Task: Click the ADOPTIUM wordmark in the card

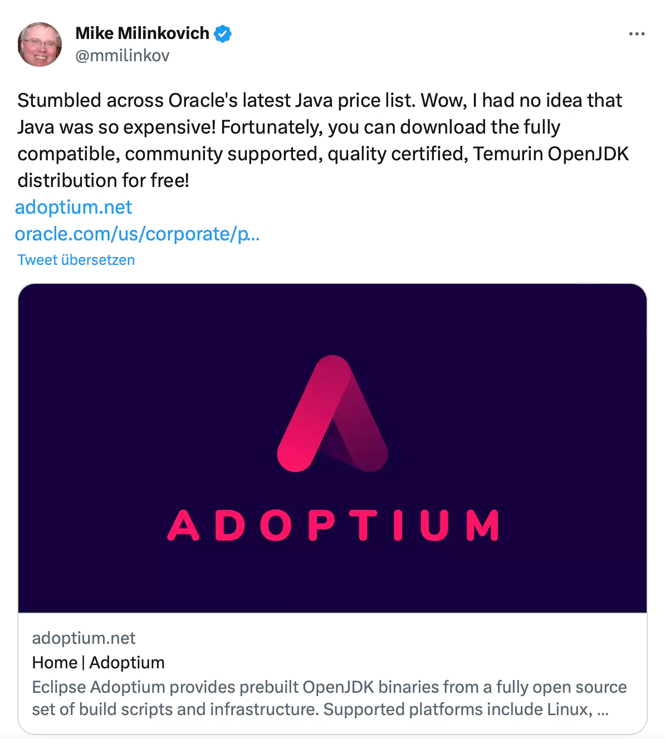Action: tap(332, 525)
